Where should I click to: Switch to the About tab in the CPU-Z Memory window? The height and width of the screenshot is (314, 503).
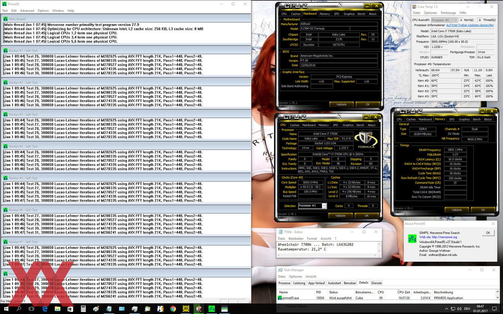point(488,119)
